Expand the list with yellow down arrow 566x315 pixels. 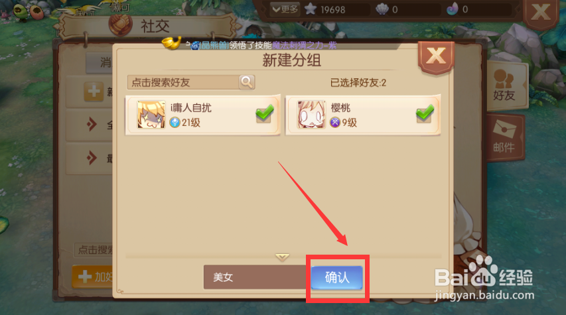pyautogui.click(x=282, y=257)
